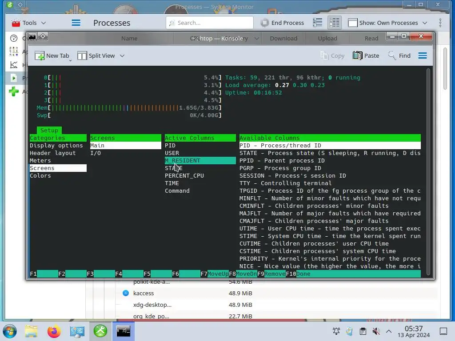This screenshot has height=341, width=455.
Task: Select PERCENT_CPU active column
Action: point(184,176)
